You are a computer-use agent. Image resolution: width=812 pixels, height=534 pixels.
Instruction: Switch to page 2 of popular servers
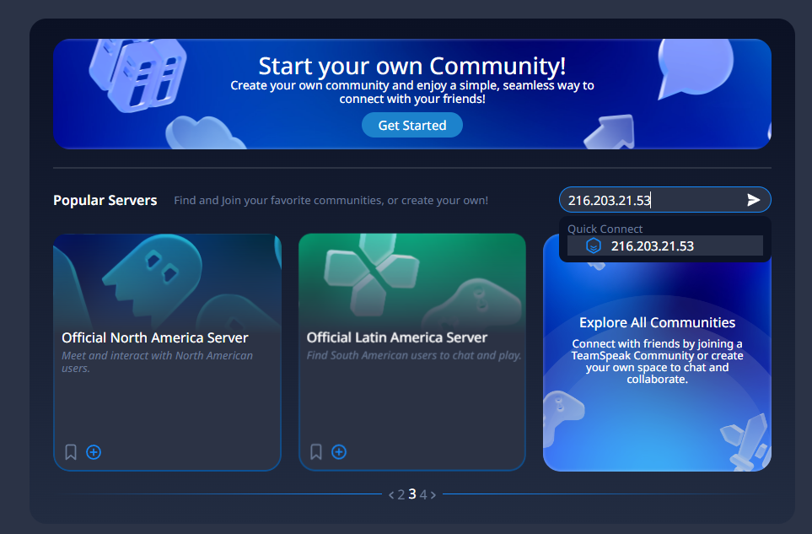pos(401,495)
